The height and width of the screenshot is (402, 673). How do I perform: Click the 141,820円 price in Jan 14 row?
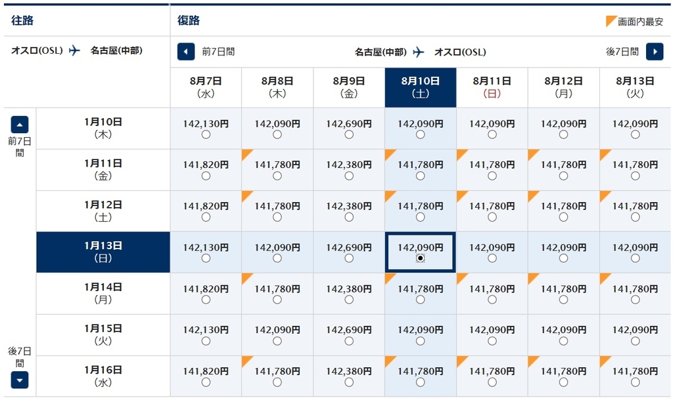tap(206, 289)
